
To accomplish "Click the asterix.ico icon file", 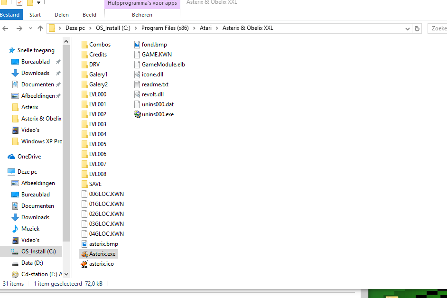I will point(84,264).
